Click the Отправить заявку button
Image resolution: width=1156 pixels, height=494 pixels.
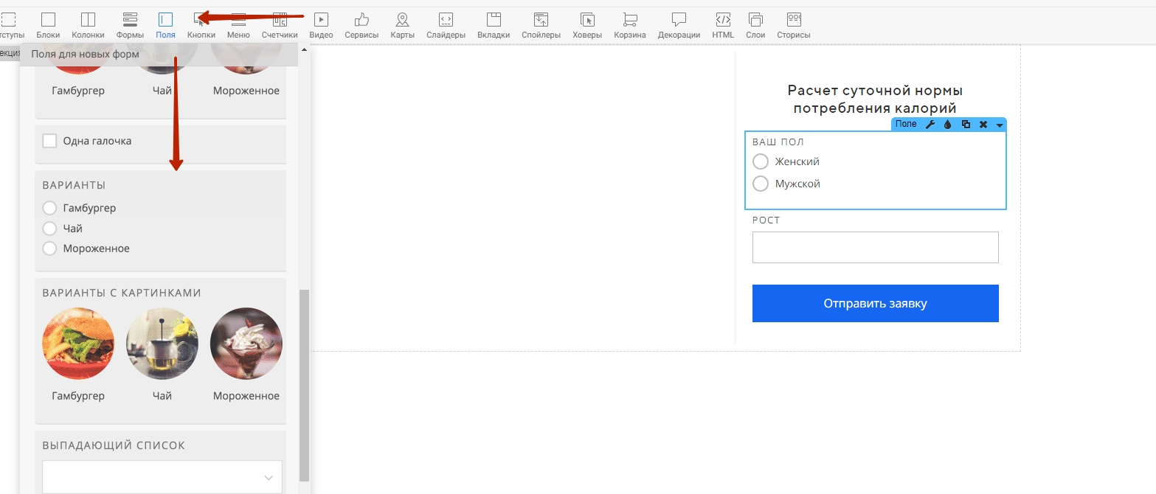click(x=875, y=303)
